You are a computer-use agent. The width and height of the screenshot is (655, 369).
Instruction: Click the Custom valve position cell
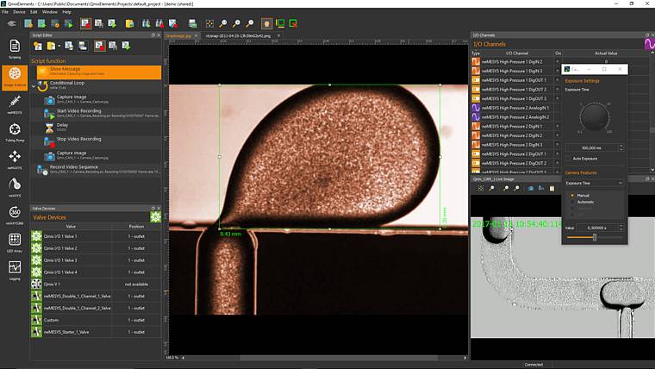click(x=136, y=320)
